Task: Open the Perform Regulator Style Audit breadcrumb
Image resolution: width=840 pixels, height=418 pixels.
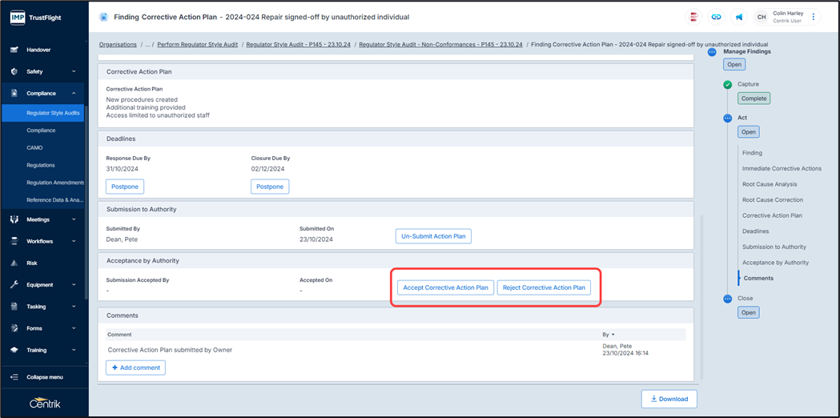Action: coord(197,45)
